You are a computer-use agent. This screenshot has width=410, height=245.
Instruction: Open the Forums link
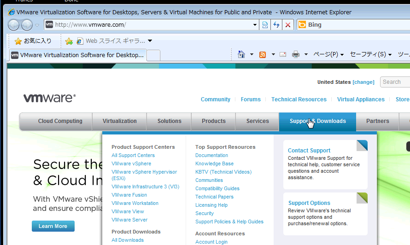click(x=251, y=99)
